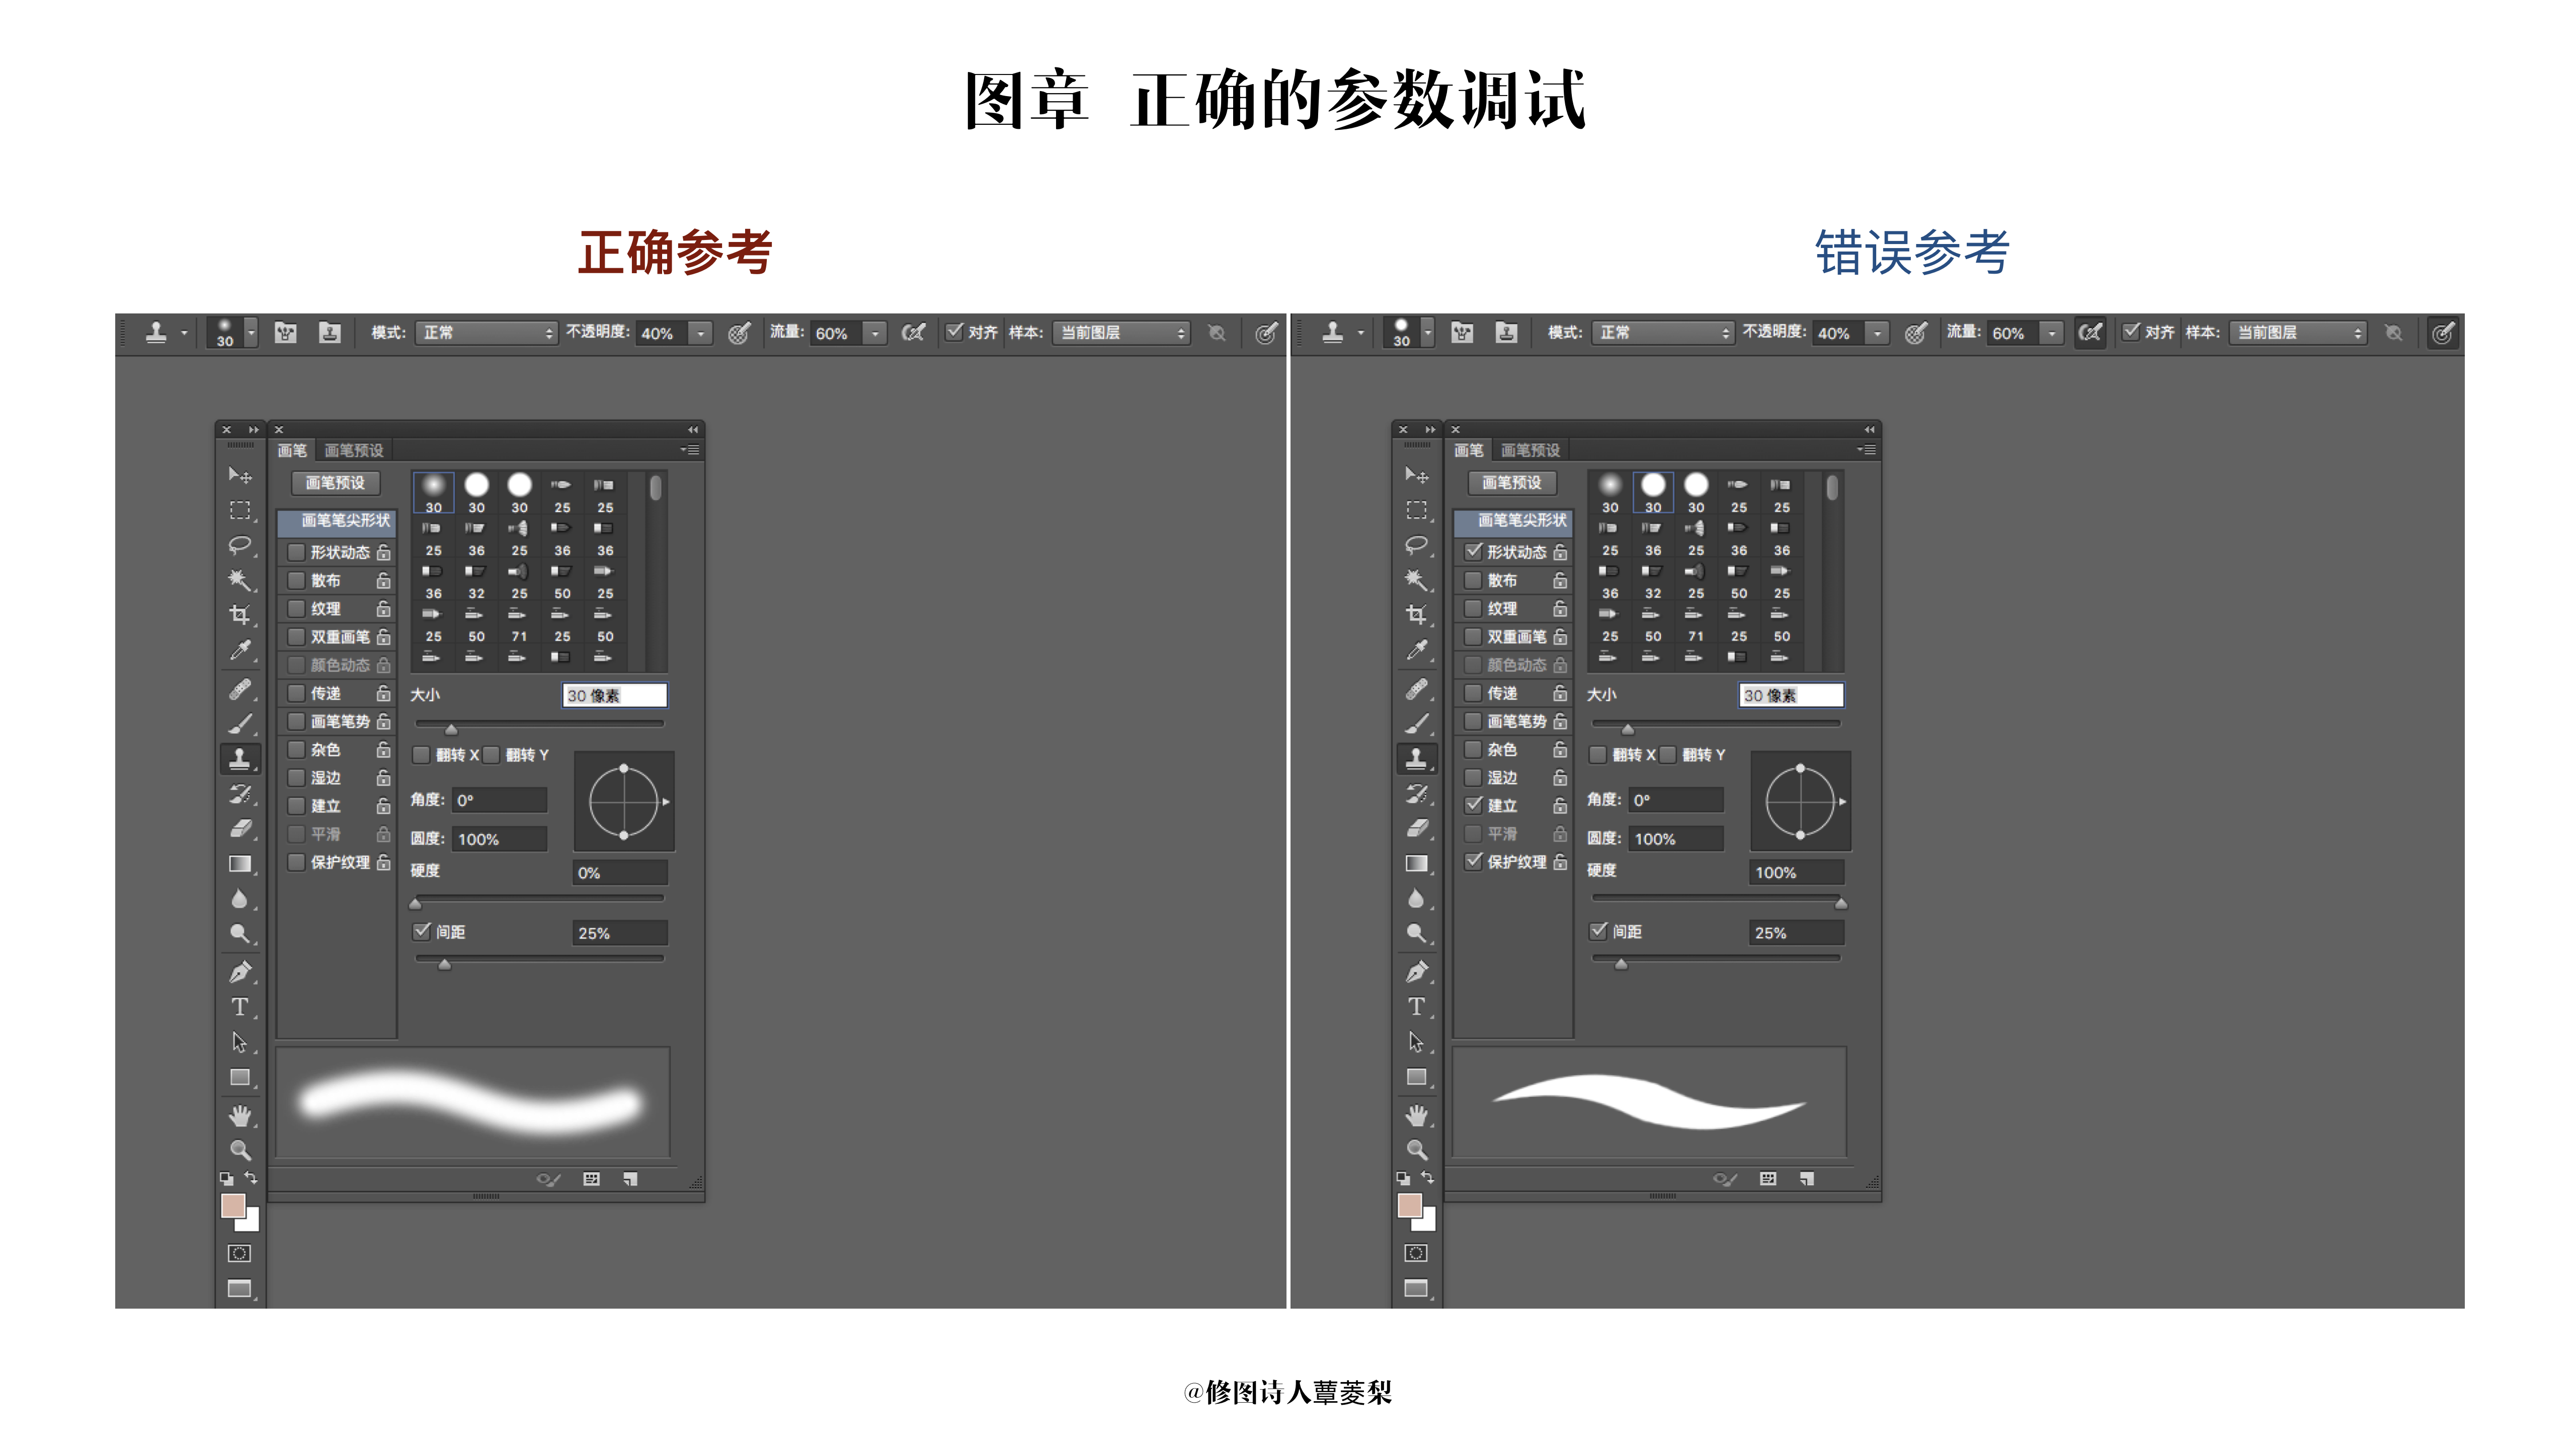Select the Lasso tool in the left toolbox

pyautogui.click(x=239, y=545)
